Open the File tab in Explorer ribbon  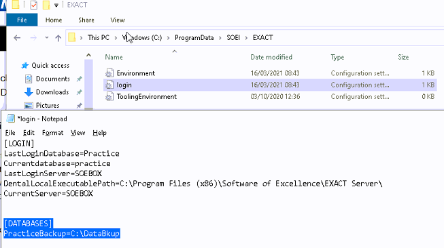(x=22, y=20)
